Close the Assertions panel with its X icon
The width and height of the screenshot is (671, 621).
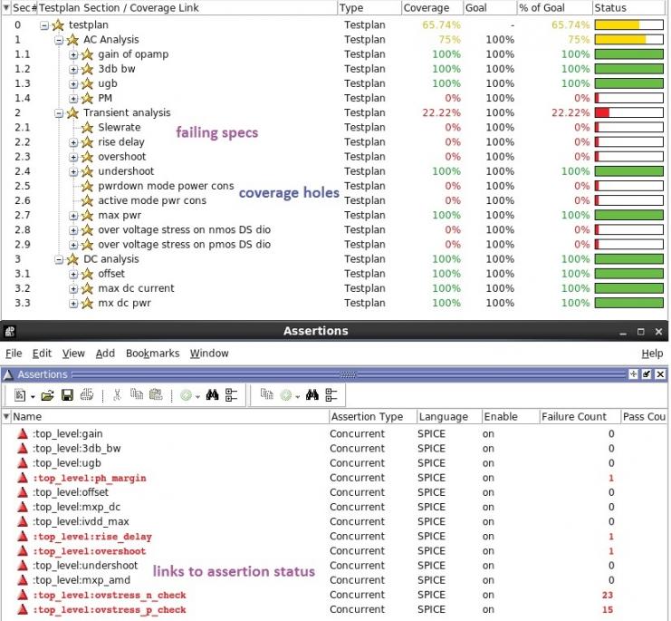[660, 374]
